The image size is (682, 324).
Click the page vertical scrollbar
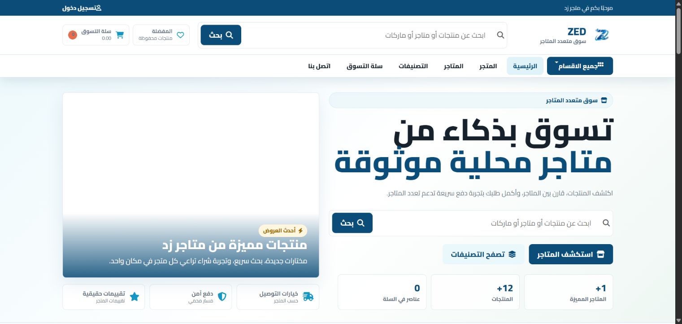coord(678,31)
